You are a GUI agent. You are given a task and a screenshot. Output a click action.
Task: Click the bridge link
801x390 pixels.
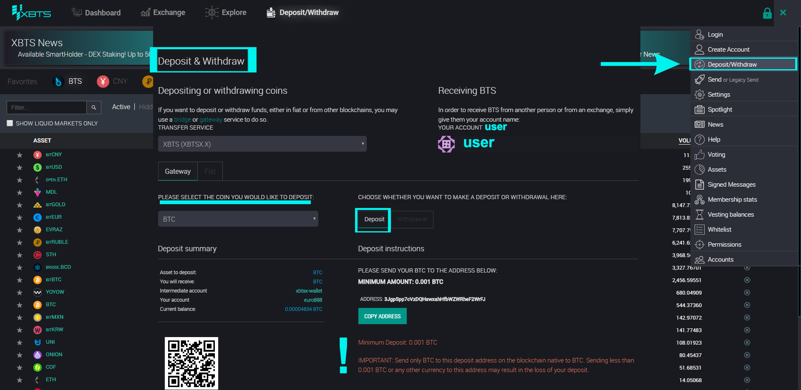182,120
